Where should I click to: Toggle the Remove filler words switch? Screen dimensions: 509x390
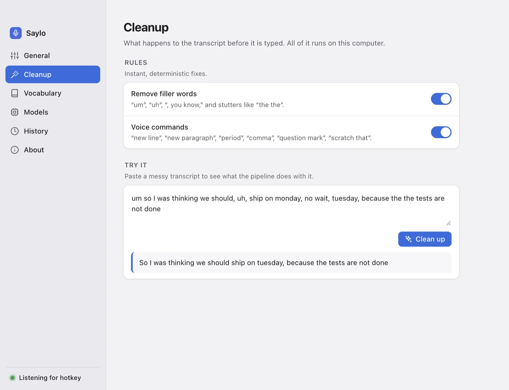tap(441, 99)
